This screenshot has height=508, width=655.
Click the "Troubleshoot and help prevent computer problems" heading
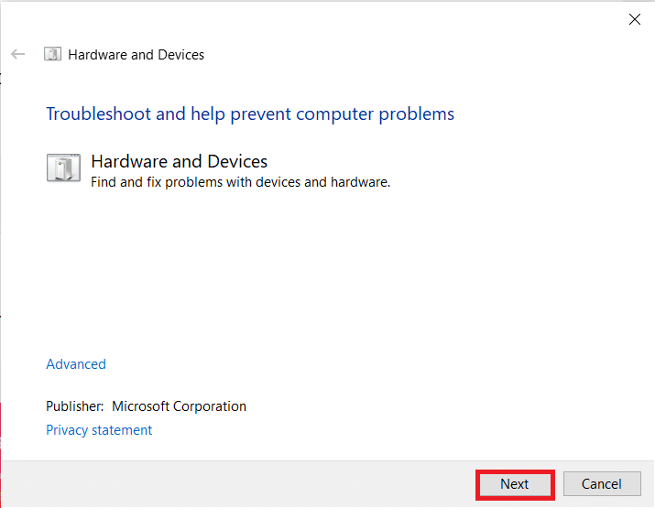pos(250,114)
